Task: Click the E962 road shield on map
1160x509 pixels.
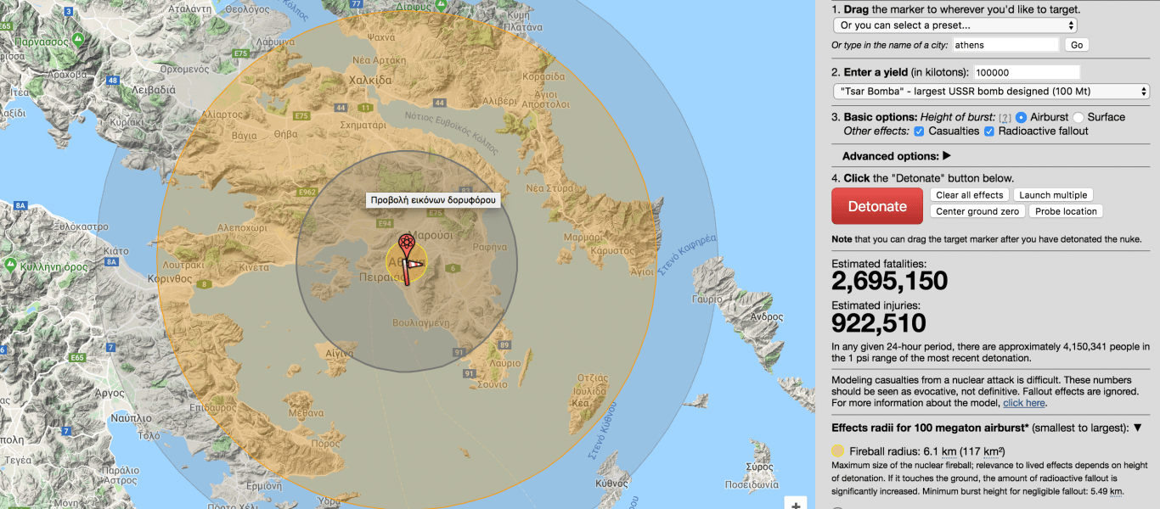Action: point(307,193)
